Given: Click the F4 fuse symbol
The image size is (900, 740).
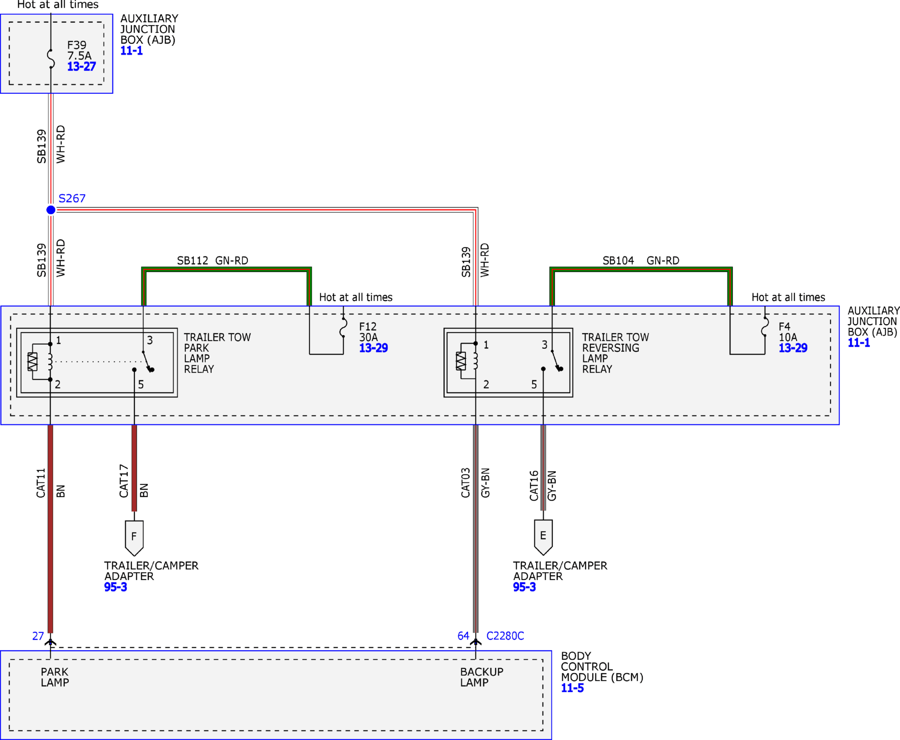Looking at the screenshot, I should (765, 327).
